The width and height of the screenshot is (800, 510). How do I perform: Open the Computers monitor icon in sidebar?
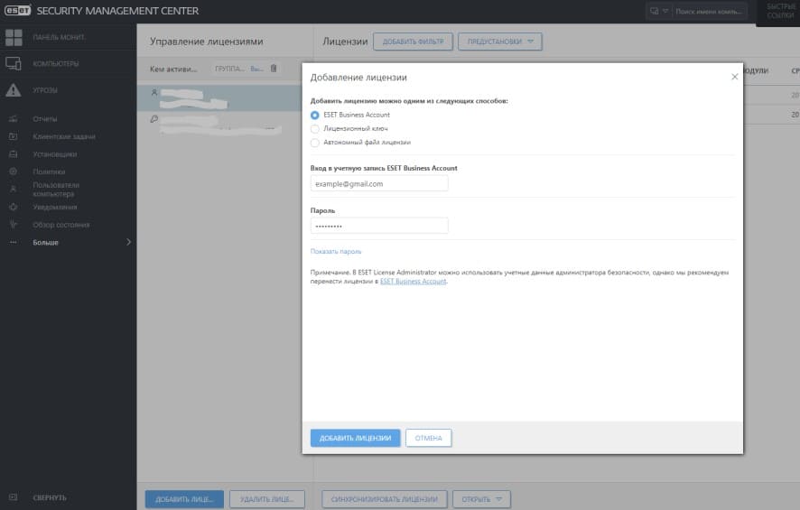[14, 64]
